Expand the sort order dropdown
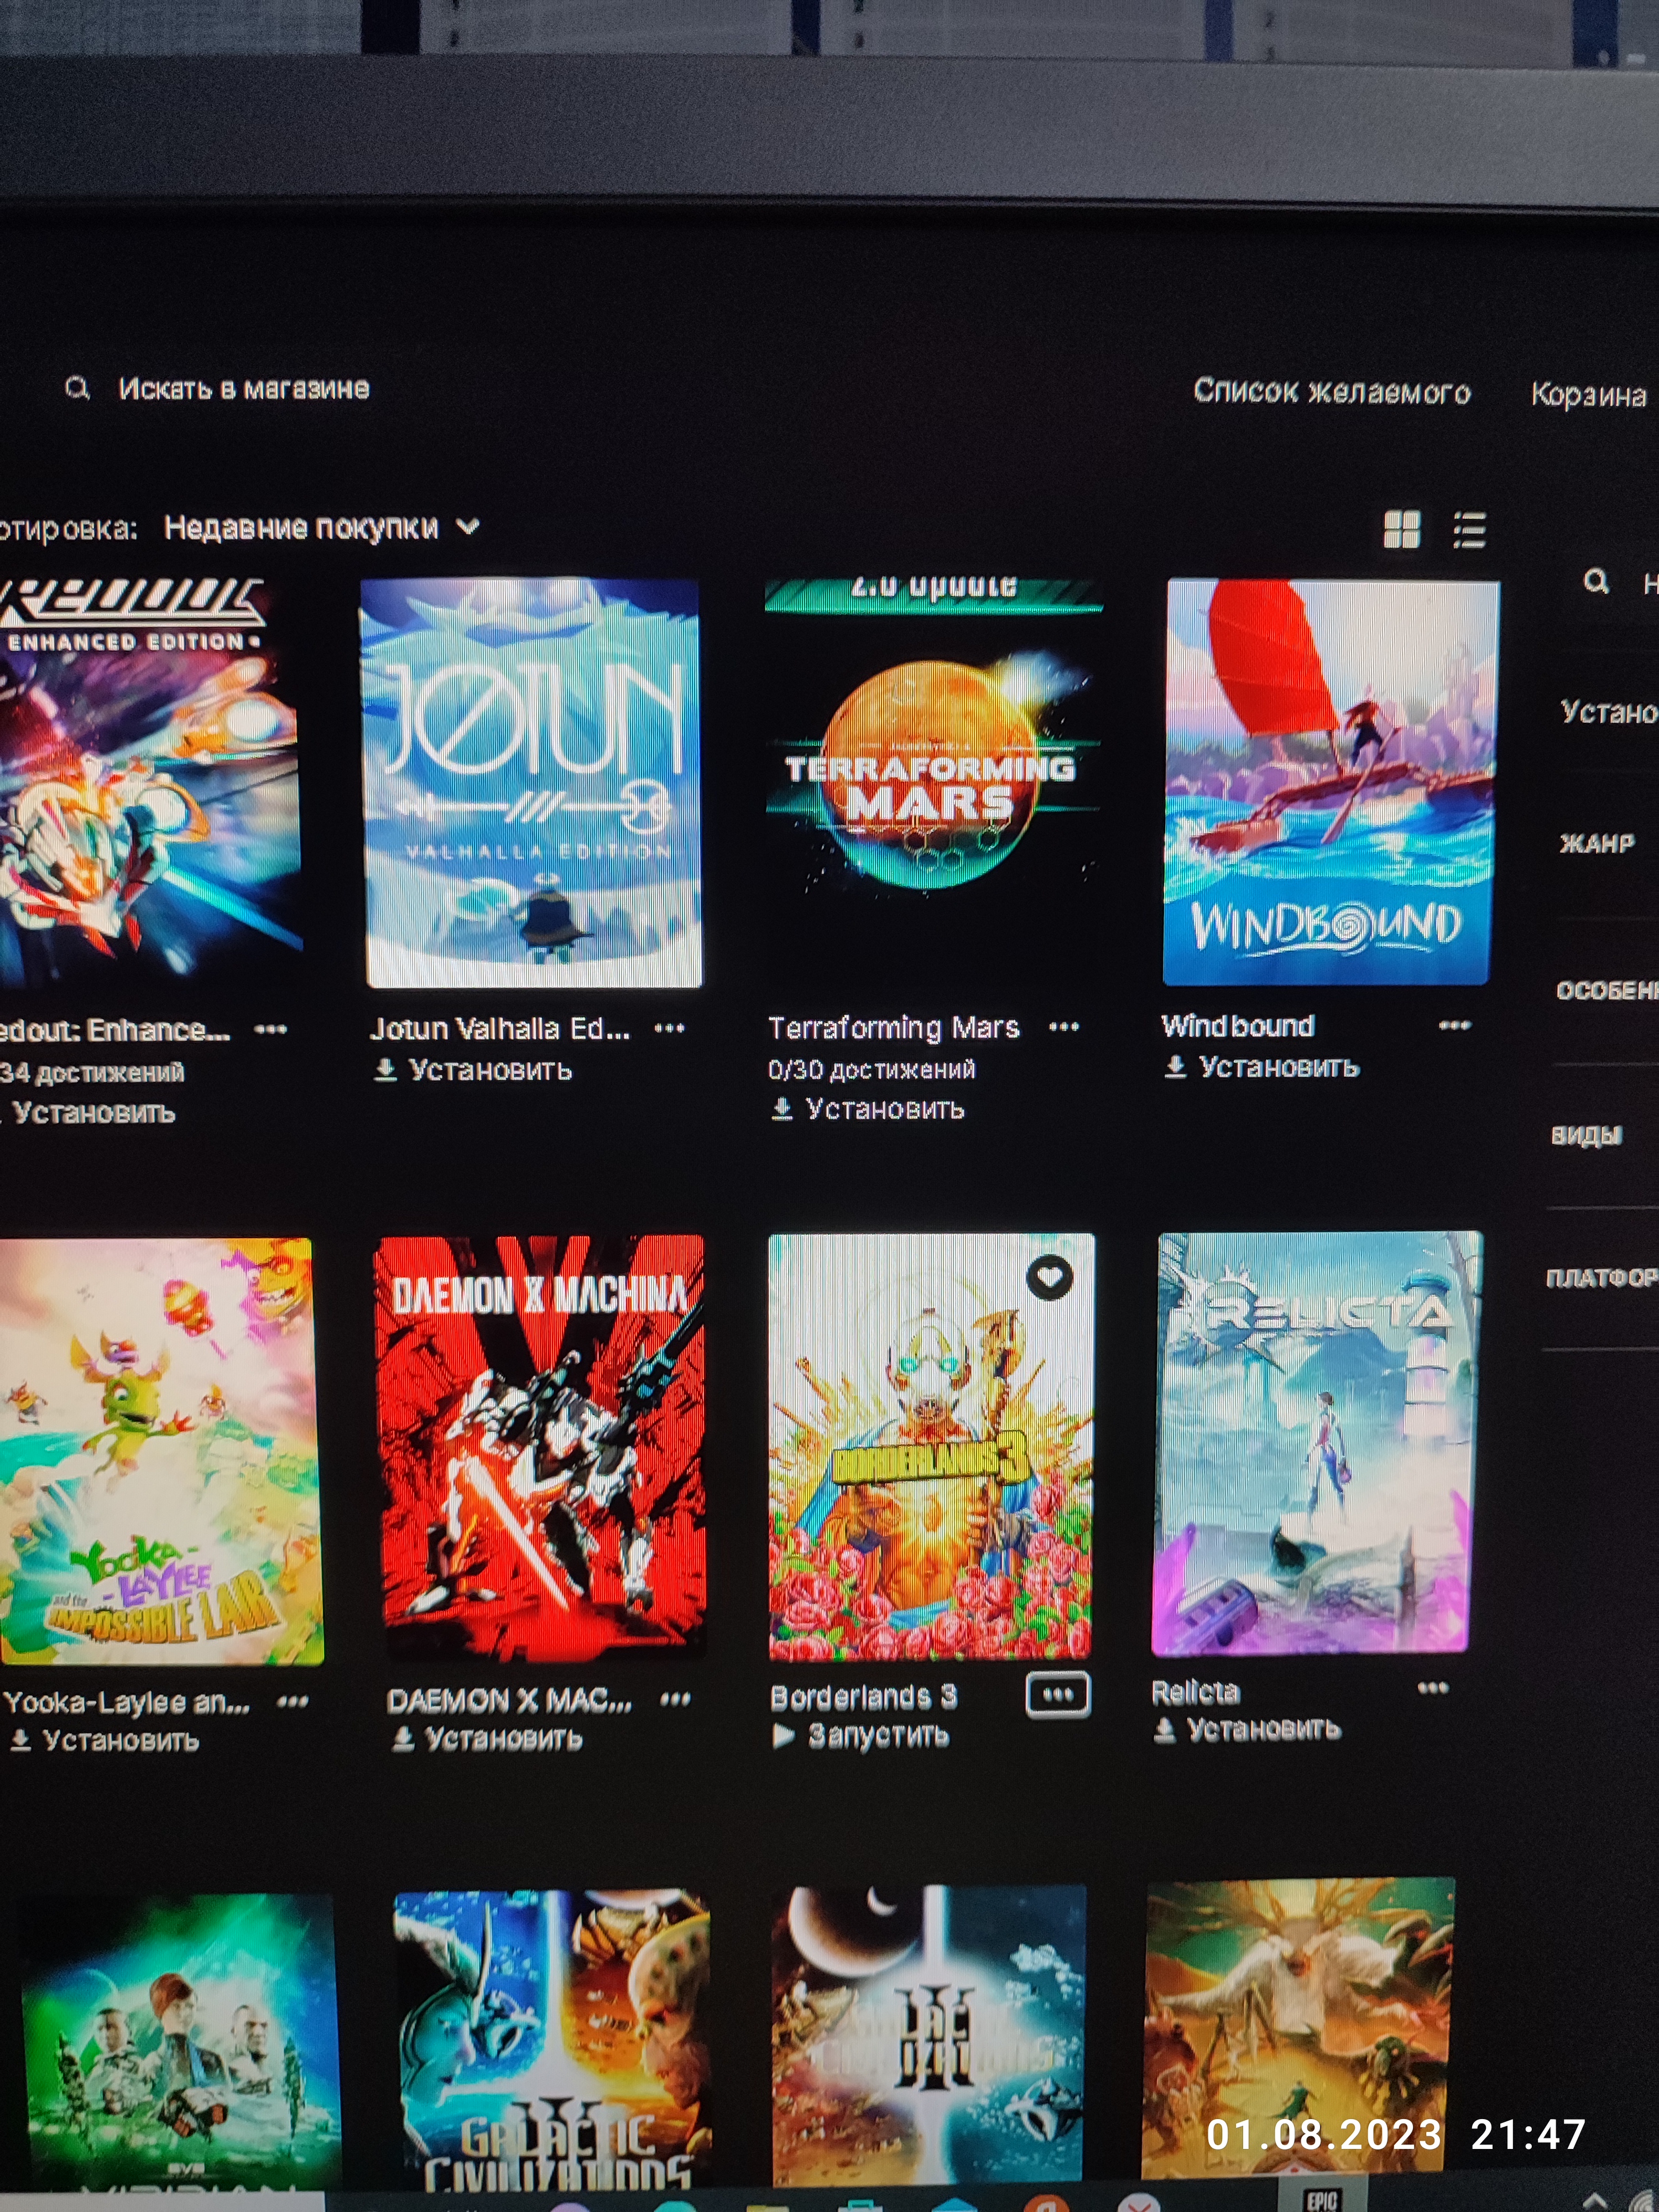Screen dimensions: 1659x2212 coord(321,527)
